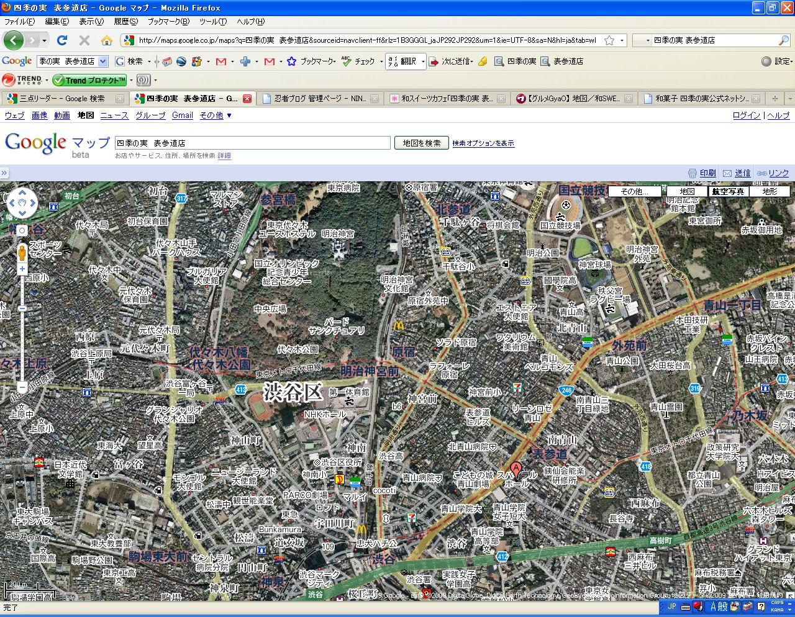
Task: Open the Firefox home page icon
Action: point(107,40)
